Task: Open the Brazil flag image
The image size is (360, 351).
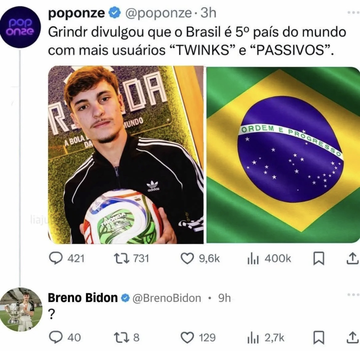Action: (282, 154)
